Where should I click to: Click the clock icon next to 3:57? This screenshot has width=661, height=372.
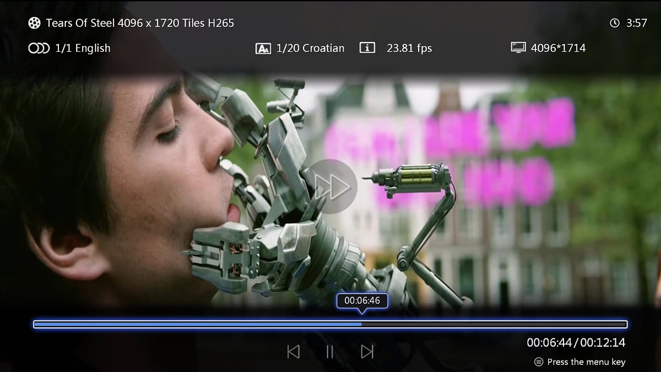pyautogui.click(x=613, y=23)
